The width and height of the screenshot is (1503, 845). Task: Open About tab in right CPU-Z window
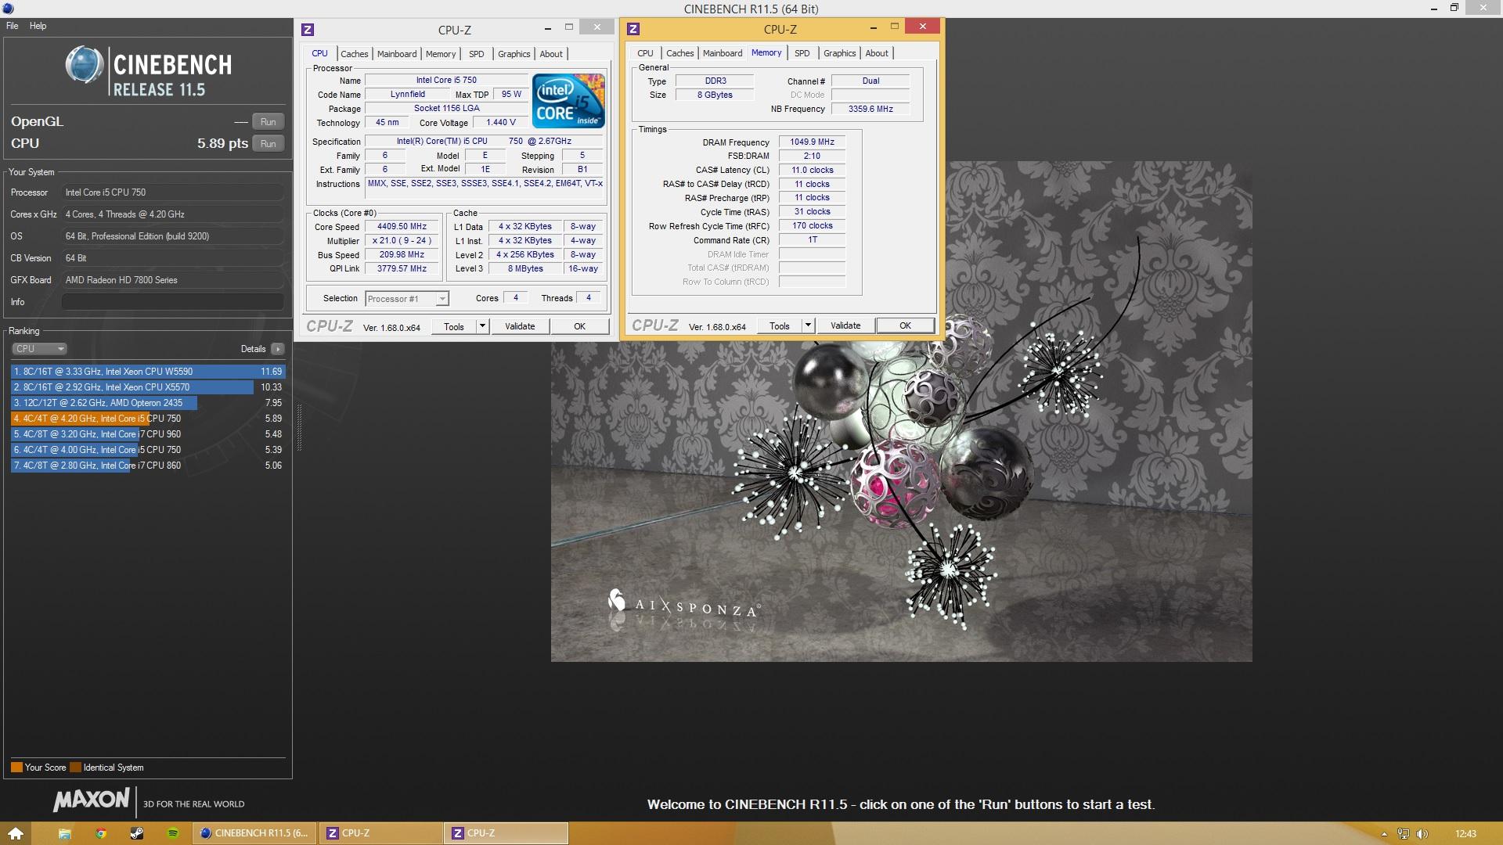877,53
